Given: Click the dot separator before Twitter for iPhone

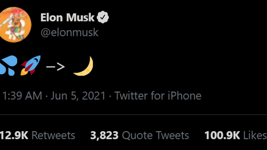Looking at the screenshot, I should 110,96.
